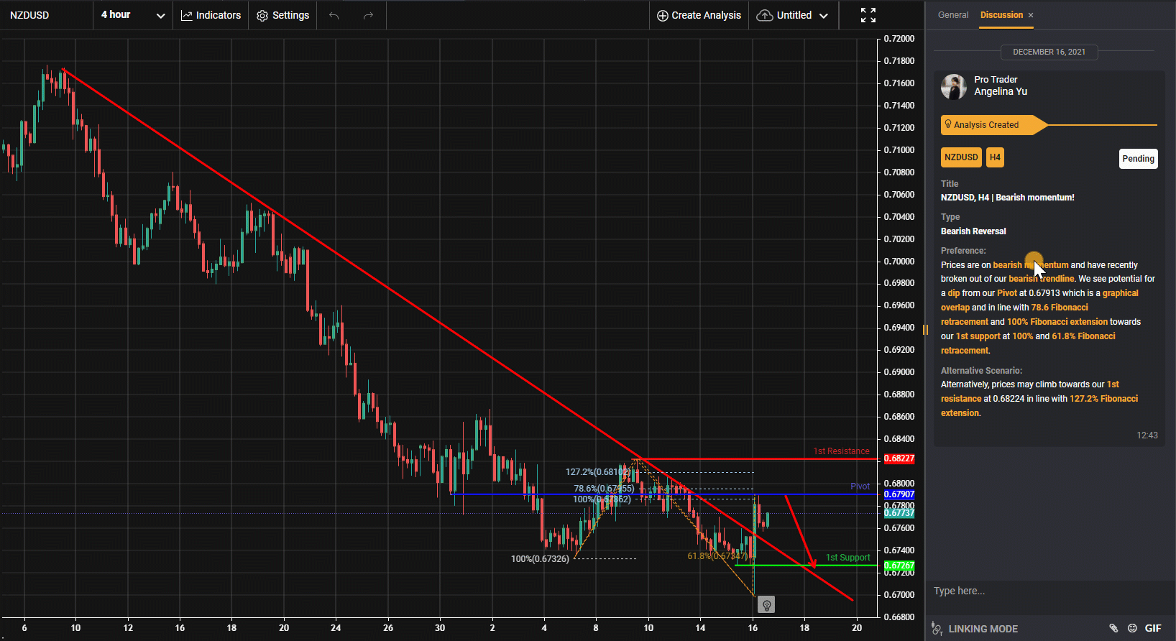Screen dimensions: 1176x641
Task: Click the 0.68227 resistance price label
Action: coord(899,458)
